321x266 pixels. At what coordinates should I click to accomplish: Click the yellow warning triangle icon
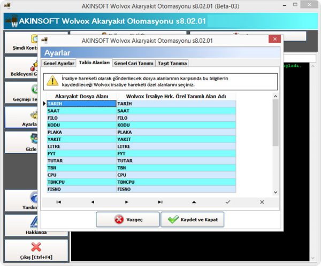point(52,81)
